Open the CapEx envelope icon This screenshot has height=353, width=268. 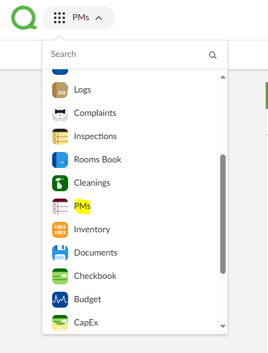click(x=60, y=323)
